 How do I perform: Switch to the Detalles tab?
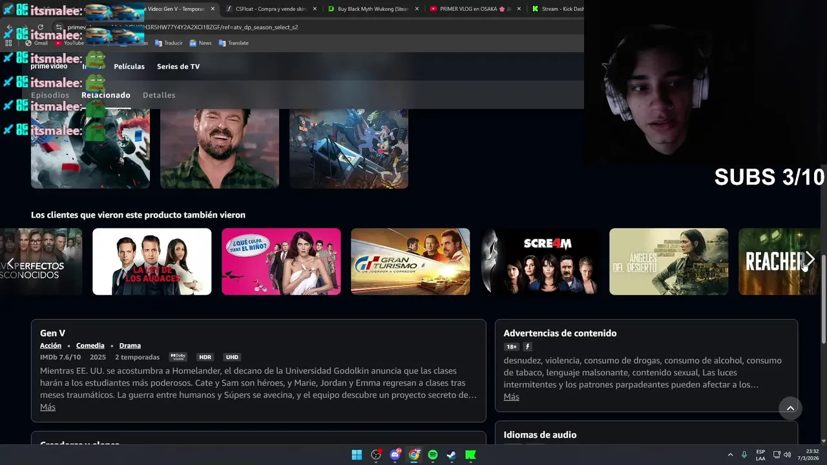[159, 95]
